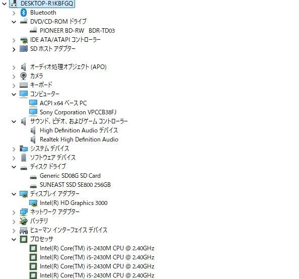Click the Intel(R) HD Graphics 3000 icon
The height and width of the screenshot is (279, 299).
[33, 203]
